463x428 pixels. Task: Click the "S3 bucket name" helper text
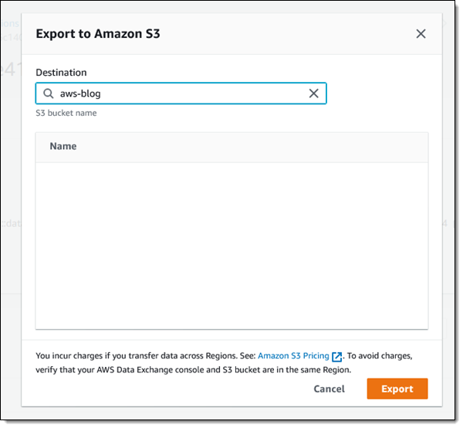66,113
